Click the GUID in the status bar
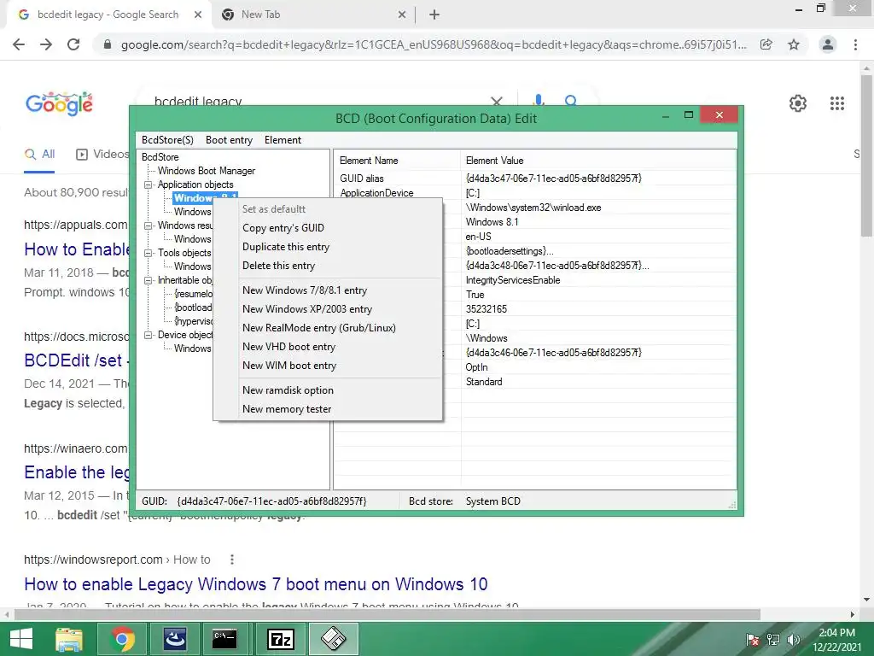This screenshot has height=656, width=874. pyautogui.click(x=271, y=501)
